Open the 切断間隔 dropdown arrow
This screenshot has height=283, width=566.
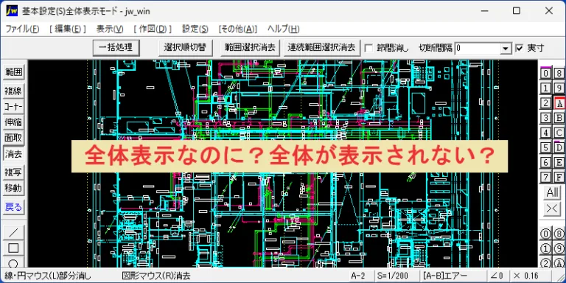[x=506, y=48]
